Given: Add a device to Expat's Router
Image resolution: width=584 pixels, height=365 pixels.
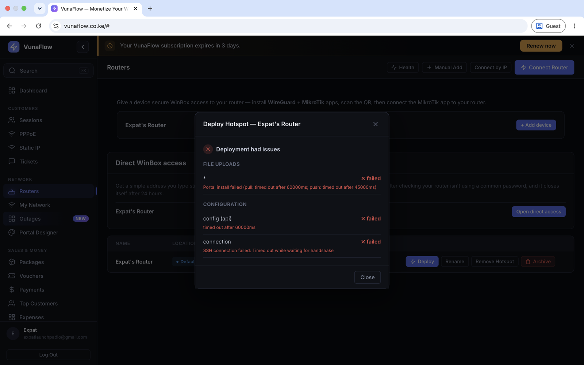Looking at the screenshot, I should pos(536,125).
